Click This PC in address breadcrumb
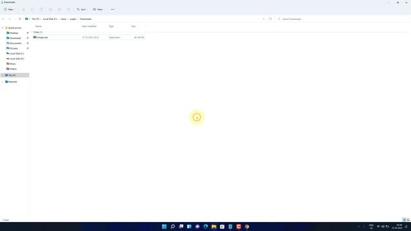Image resolution: width=411 pixels, height=231 pixels. click(35, 19)
